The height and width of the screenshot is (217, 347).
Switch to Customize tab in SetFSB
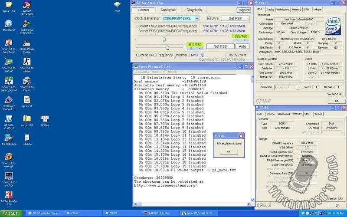168,10
